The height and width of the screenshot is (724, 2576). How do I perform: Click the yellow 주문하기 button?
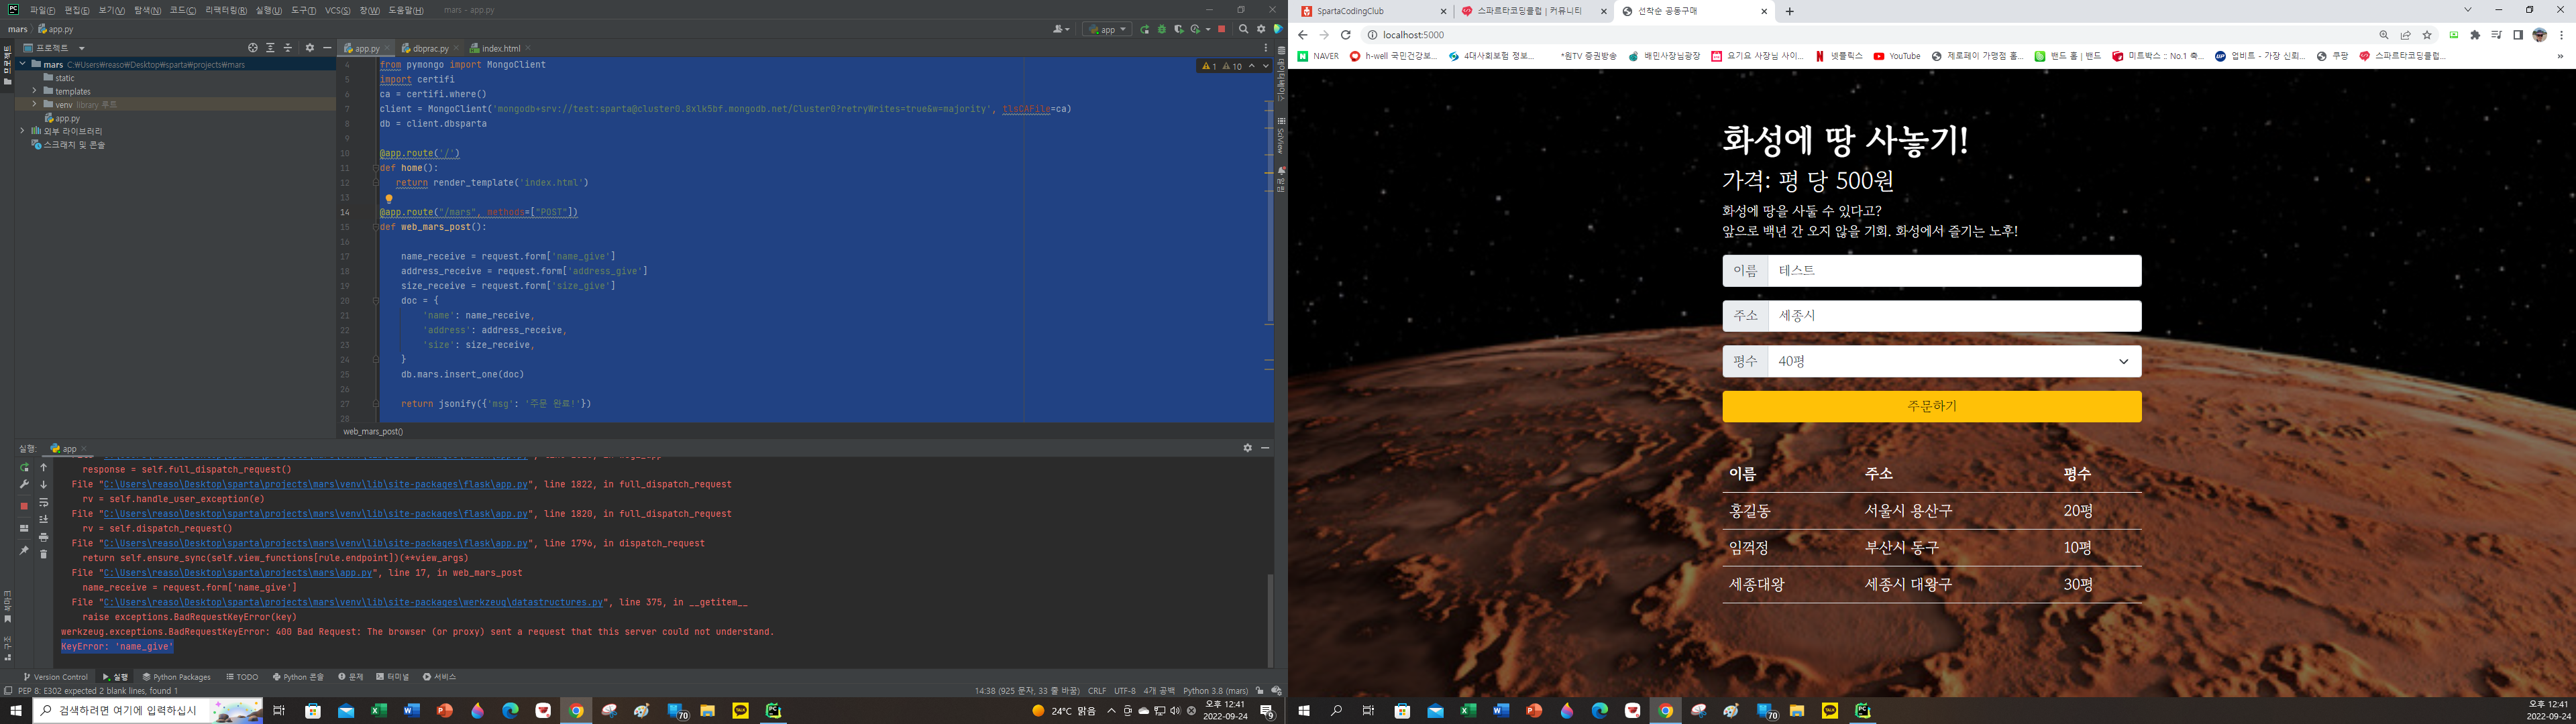tap(1932, 406)
